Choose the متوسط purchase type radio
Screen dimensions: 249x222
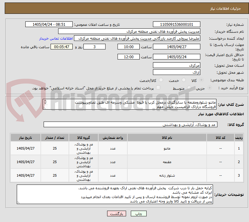[189, 88]
